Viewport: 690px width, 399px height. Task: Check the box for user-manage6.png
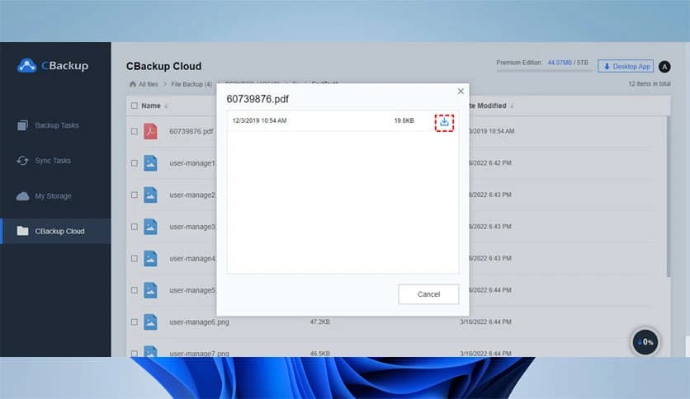pos(135,322)
